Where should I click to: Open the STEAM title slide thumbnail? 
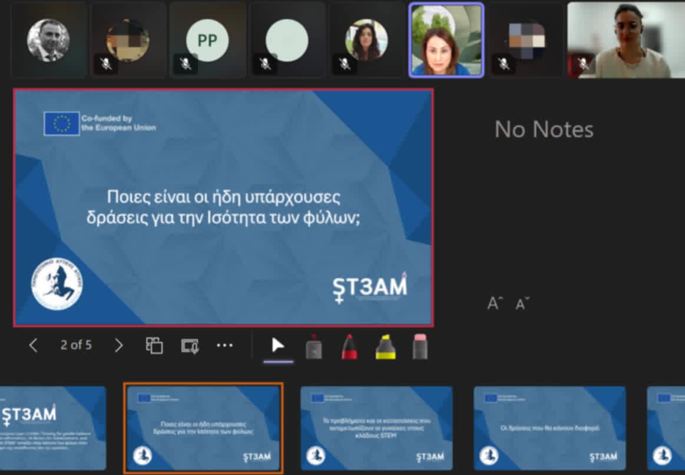[53, 428]
